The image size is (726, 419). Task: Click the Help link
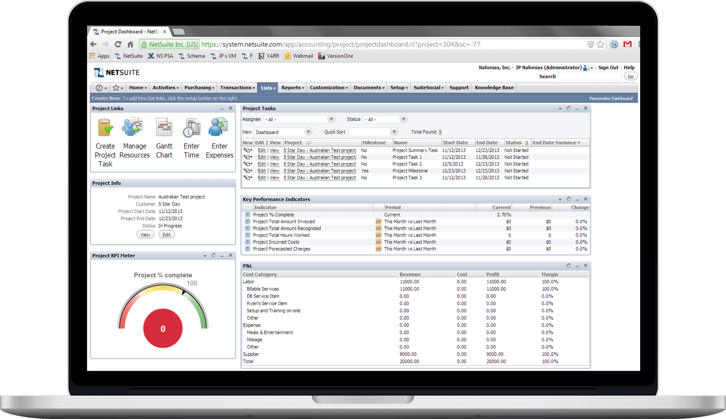629,67
